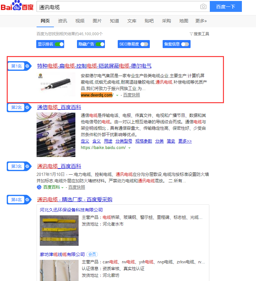Open the 更多>> sub-link

[x=185, y=141]
